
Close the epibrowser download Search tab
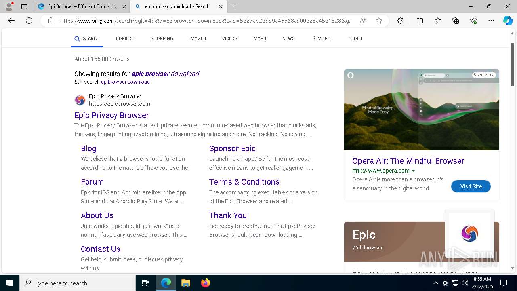click(x=221, y=6)
